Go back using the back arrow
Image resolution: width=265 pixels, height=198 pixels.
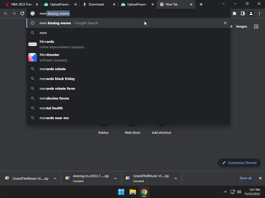[6, 13]
